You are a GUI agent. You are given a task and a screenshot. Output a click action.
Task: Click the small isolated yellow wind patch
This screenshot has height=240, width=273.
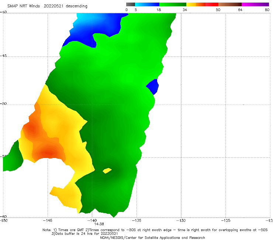point(107,171)
